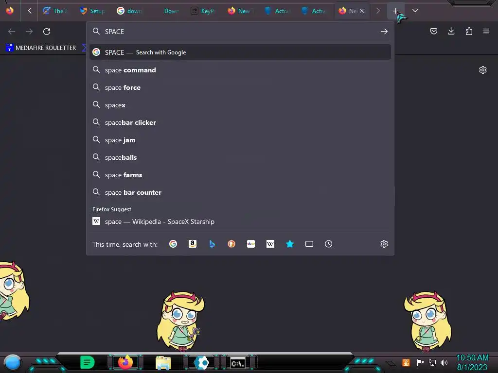Switch to the 'Down' tab
The height and width of the screenshot is (373, 498).
pyautogui.click(x=166, y=11)
